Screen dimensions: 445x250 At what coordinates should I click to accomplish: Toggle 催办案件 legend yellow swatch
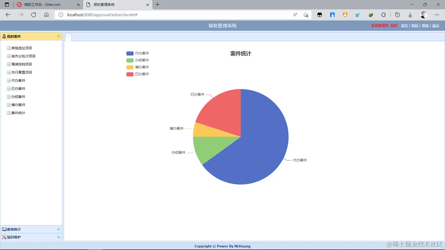tap(130, 67)
